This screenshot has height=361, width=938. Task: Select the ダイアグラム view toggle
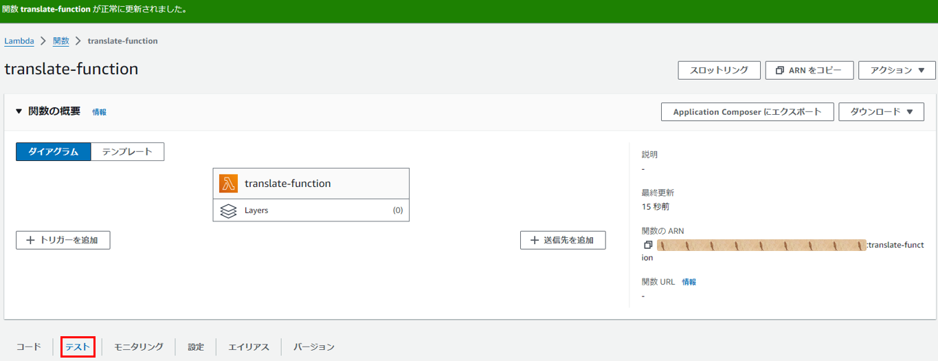[53, 152]
